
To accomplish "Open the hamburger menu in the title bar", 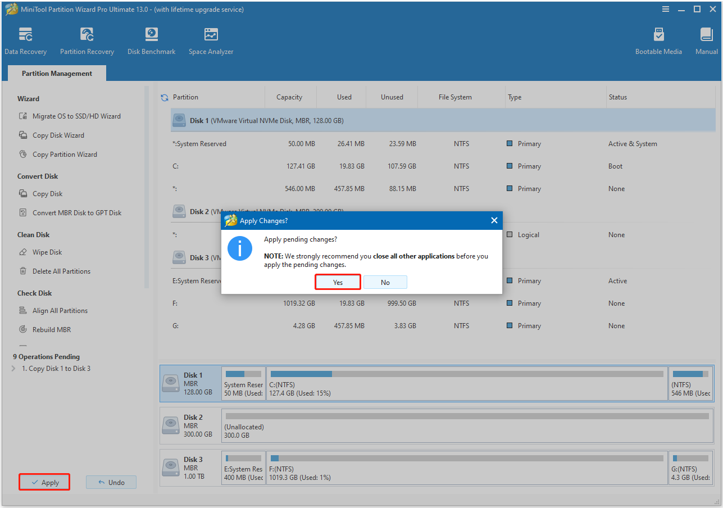I will (x=665, y=9).
